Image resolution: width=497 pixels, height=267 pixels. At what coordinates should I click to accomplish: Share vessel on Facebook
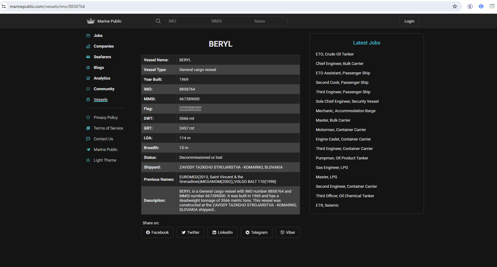tap(157, 233)
